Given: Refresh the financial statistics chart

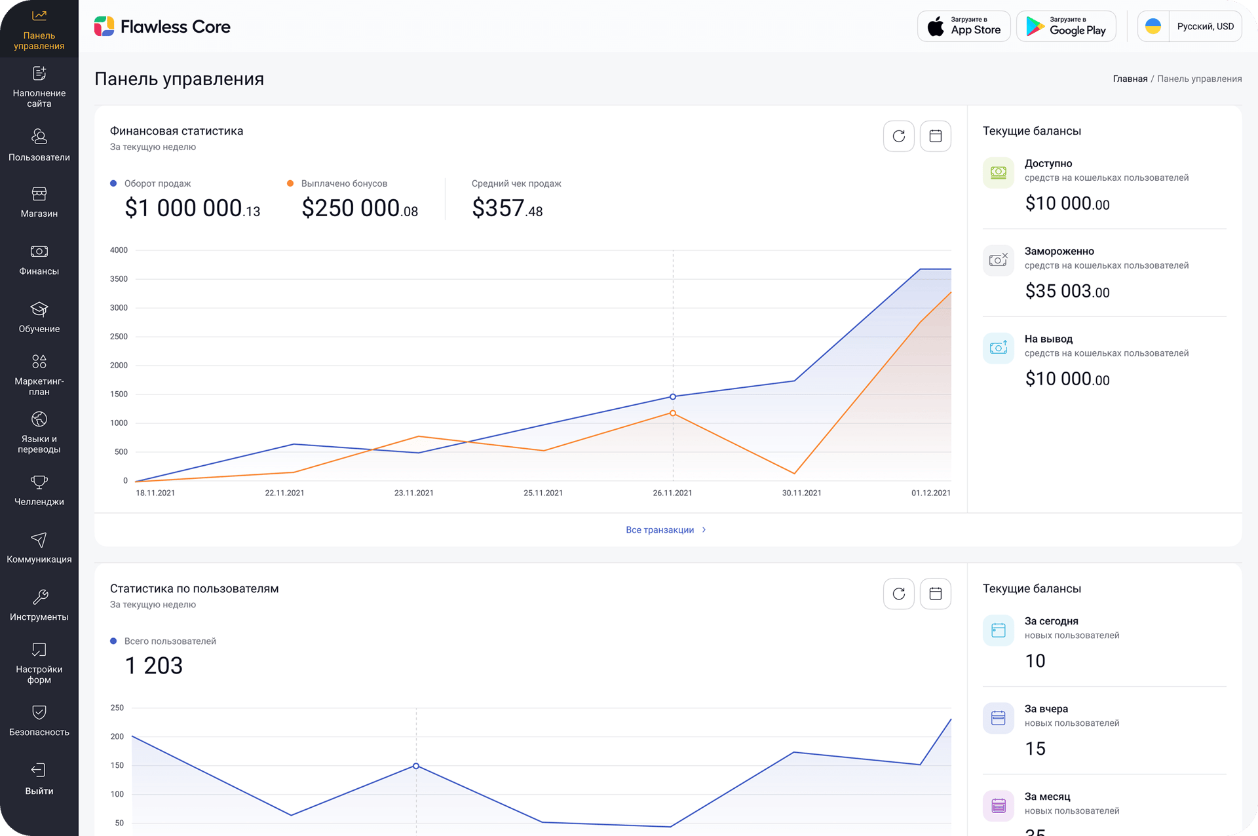Looking at the screenshot, I should click(x=898, y=136).
